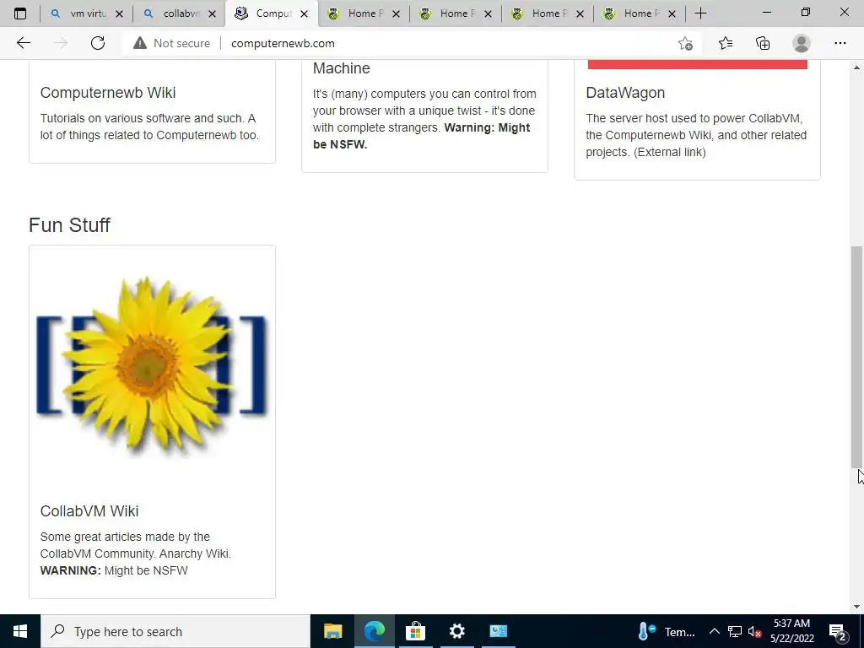864x648 pixels.
Task: Click the muted volume tray icon
Action: point(754,631)
